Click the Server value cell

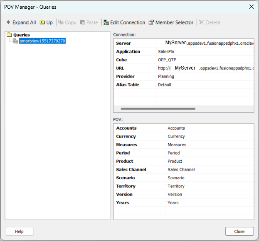(205, 43)
